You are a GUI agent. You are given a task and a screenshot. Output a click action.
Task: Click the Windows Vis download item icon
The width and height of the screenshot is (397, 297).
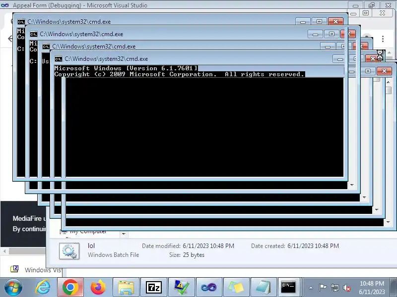14,269
